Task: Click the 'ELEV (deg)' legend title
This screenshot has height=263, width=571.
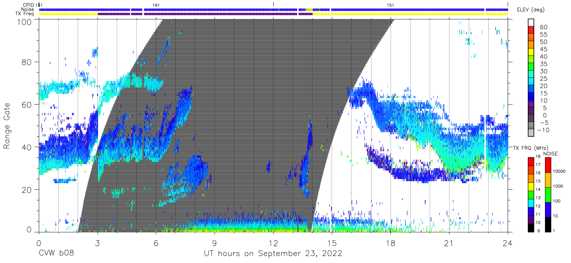Action: tap(531, 10)
